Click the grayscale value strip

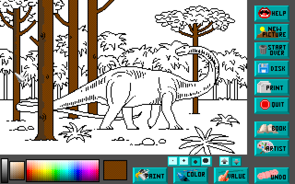[x=5, y=171]
